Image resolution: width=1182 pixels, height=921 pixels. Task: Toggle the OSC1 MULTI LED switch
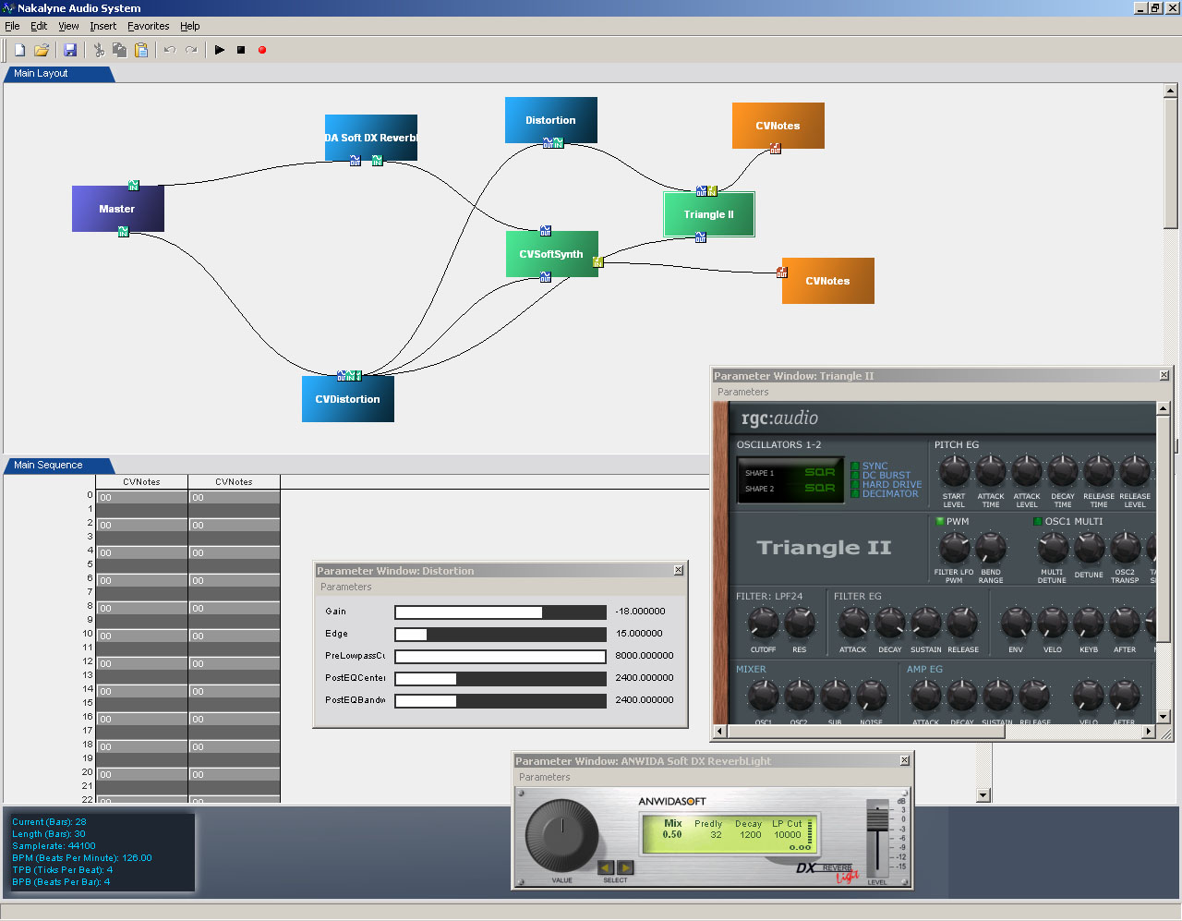(1038, 522)
